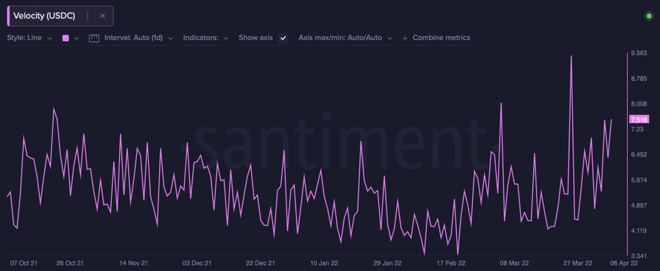This screenshot has width=660, height=271.
Task: Click the 22 Dec 21 date label
Action: coord(260,263)
